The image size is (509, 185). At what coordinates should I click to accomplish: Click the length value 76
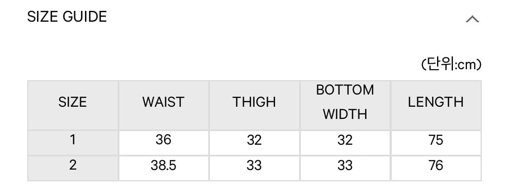coord(436,166)
